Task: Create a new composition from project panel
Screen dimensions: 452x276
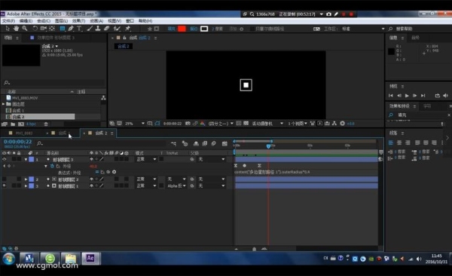Action: (21, 124)
